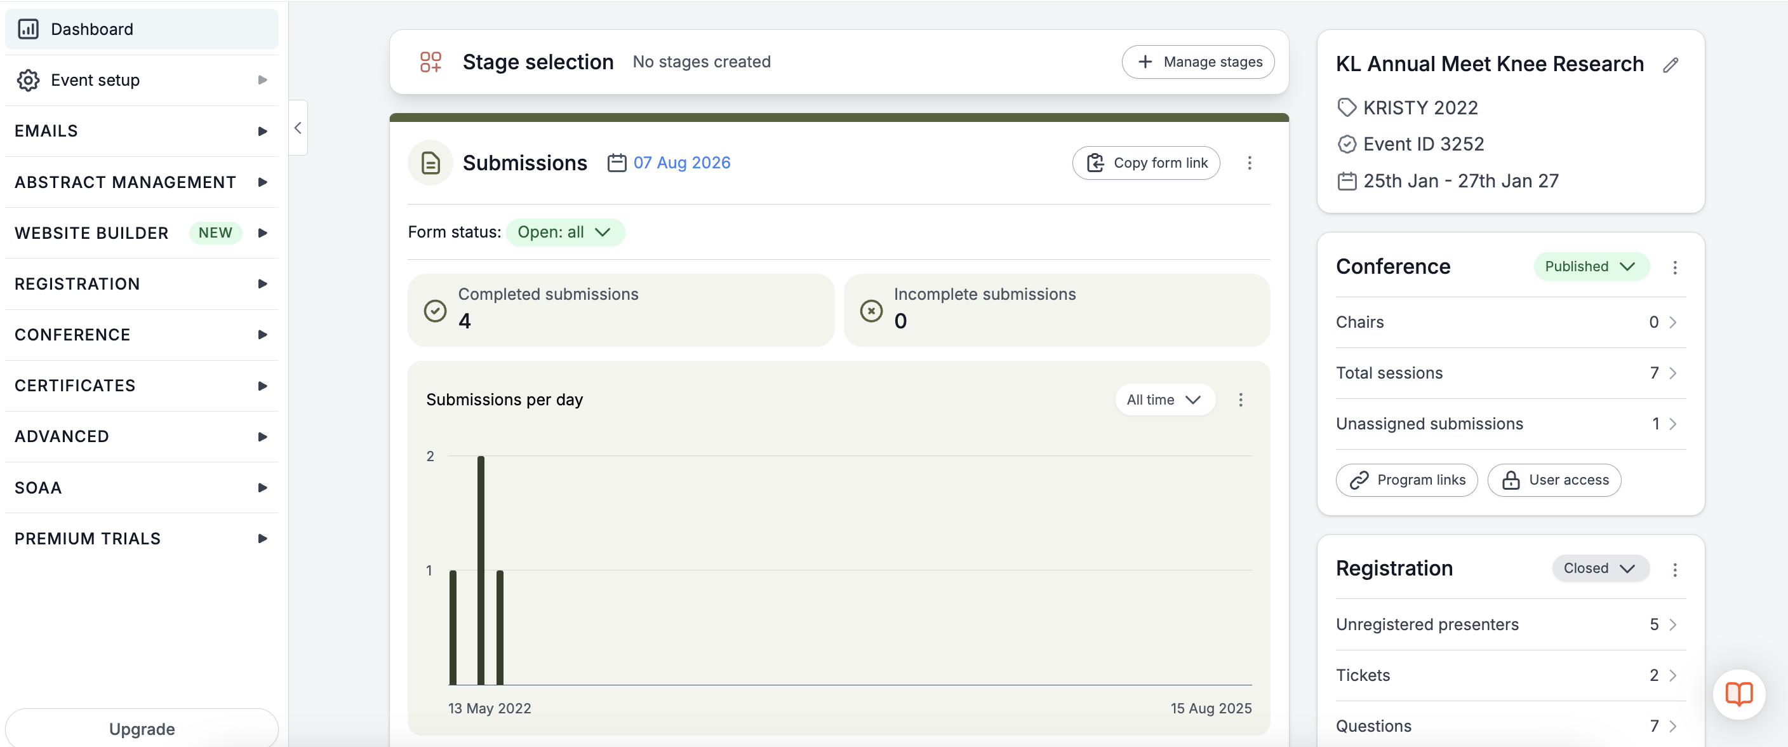Open the Completed submissions card

[x=620, y=309]
